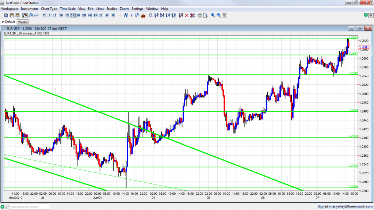The image size is (374, 210).
Task: Click the new chart document icon
Action: (x=6, y=15)
